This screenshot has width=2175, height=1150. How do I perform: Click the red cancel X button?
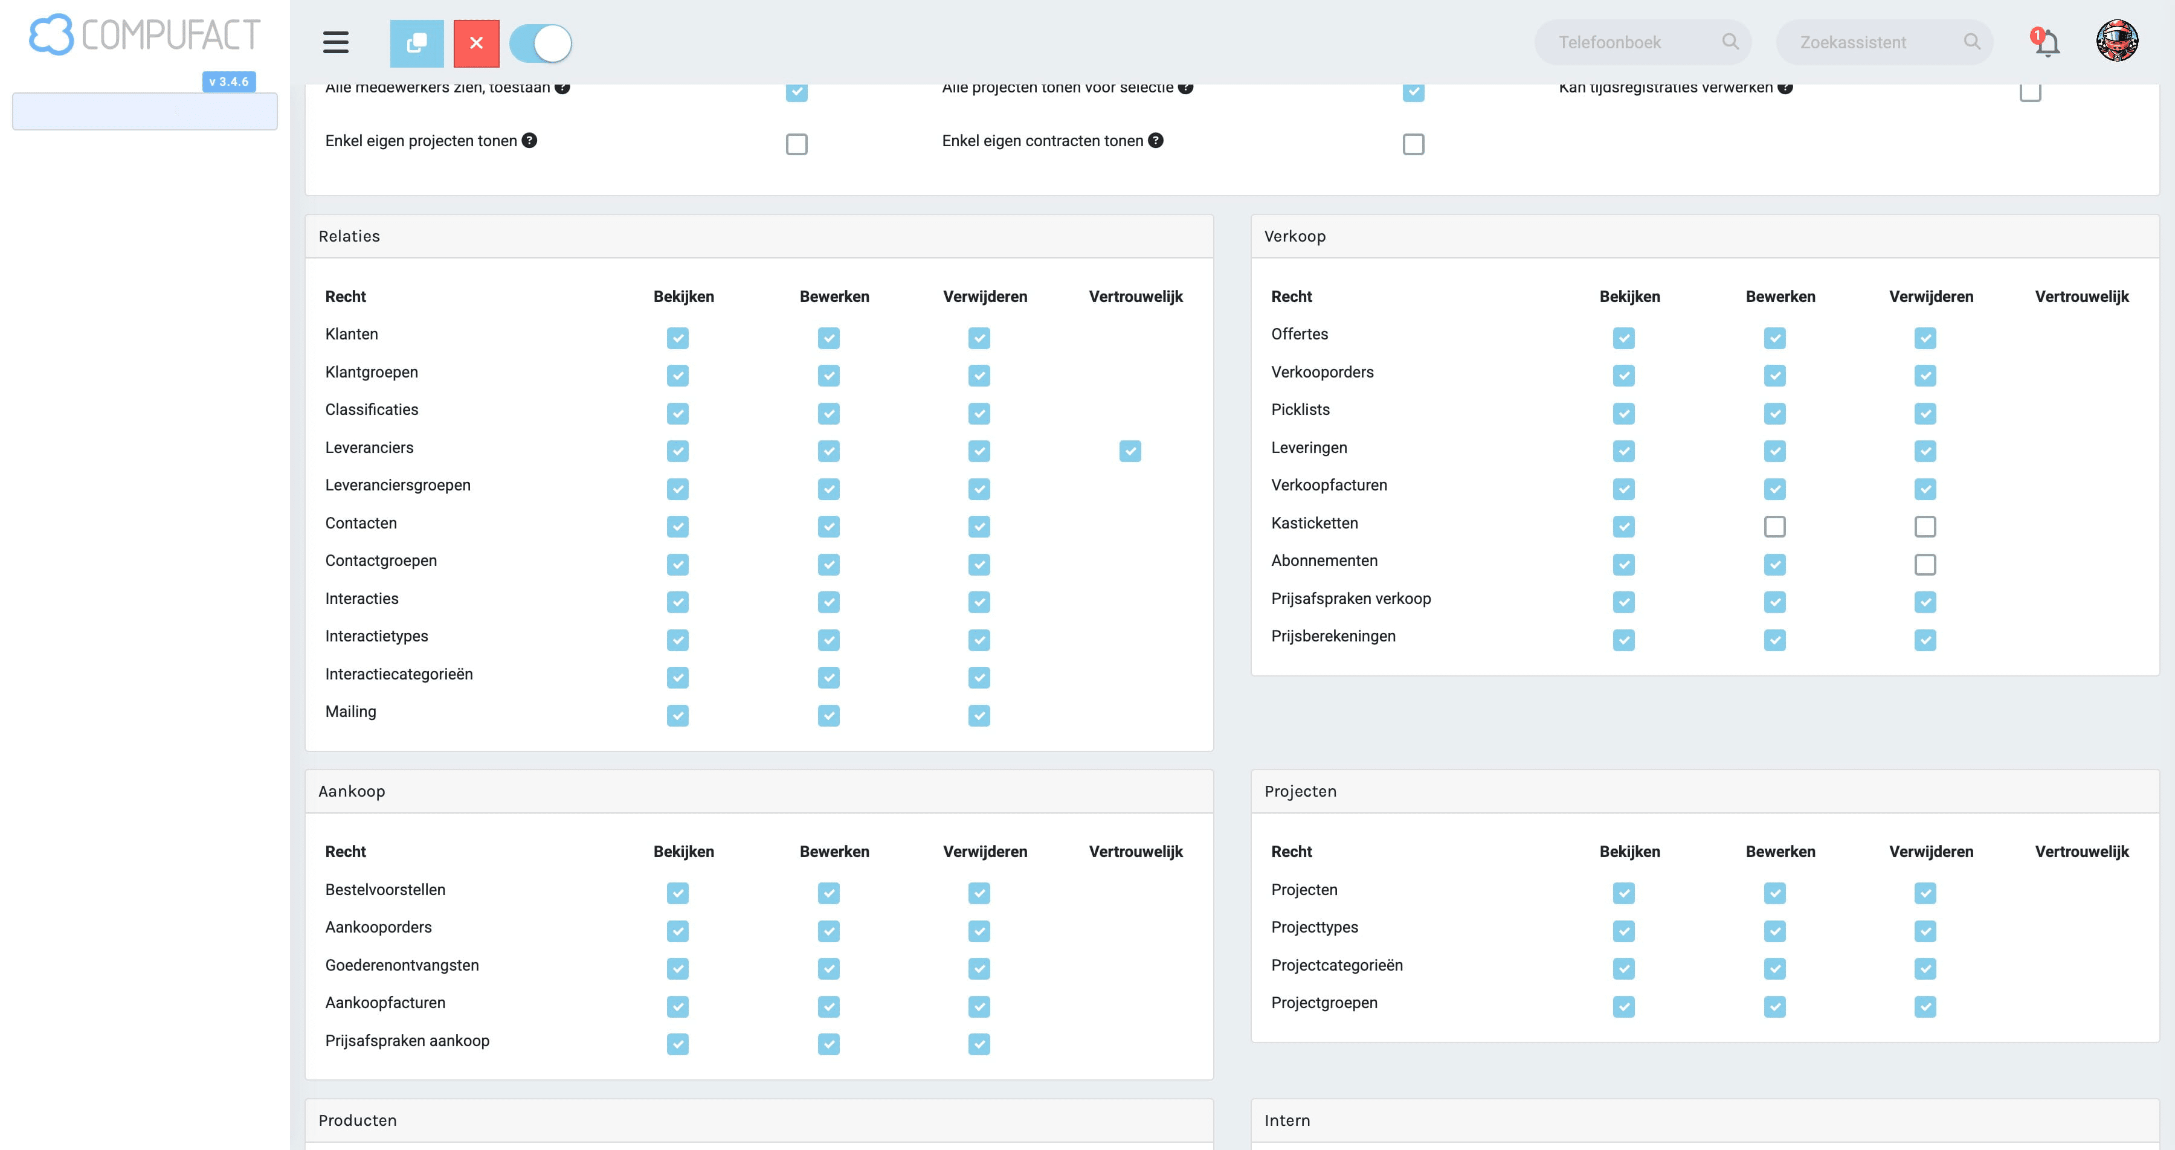coord(476,43)
